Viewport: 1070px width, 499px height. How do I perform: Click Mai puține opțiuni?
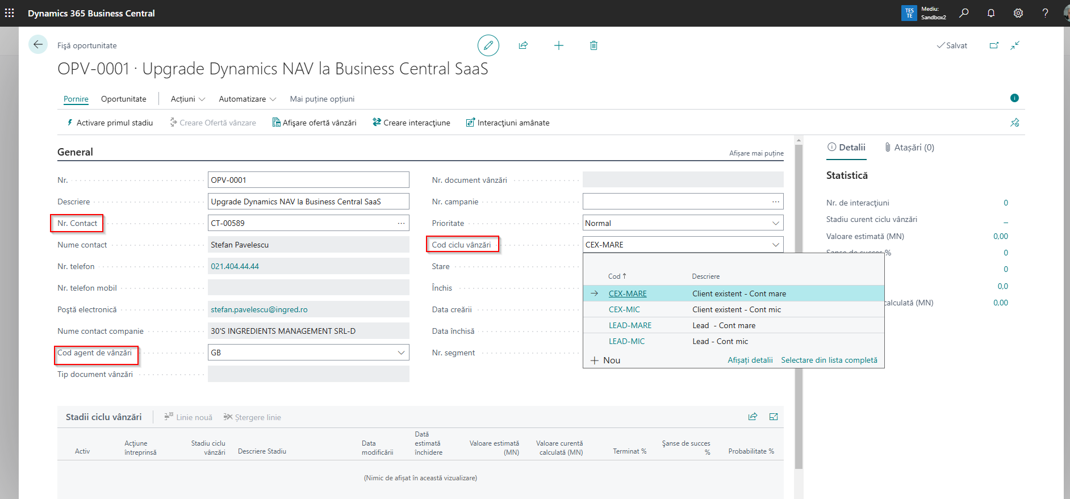pyautogui.click(x=322, y=99)
